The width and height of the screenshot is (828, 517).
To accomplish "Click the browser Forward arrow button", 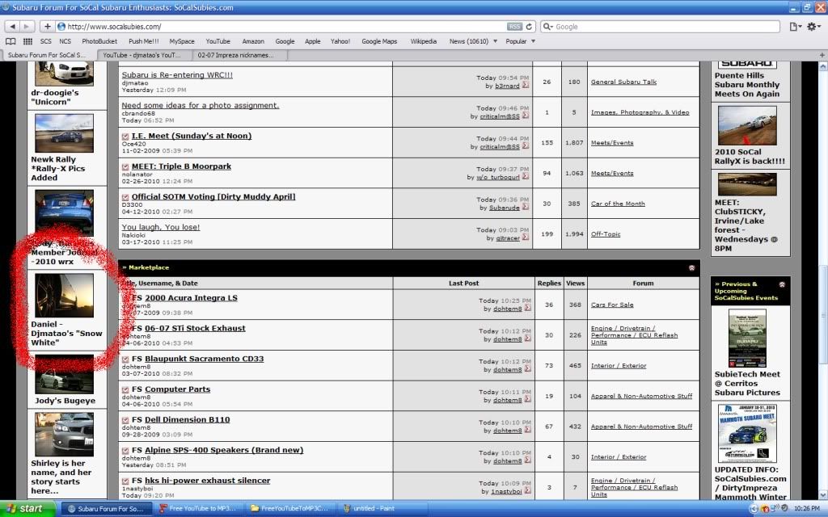I will (x=26, y=26).
